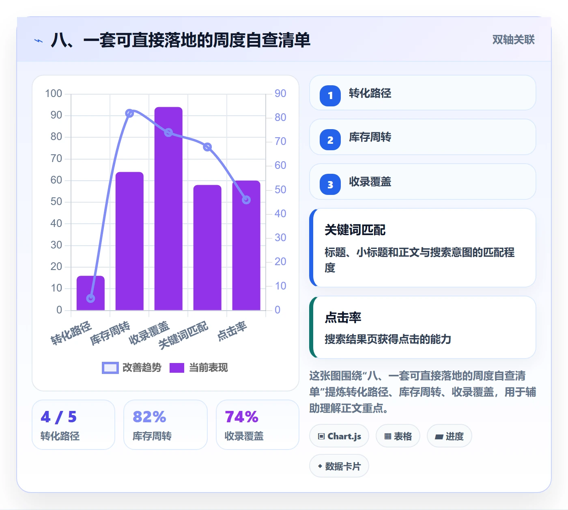Select the 数据卡片 tag
The width and height of the screenshot is (568, 510).
click(x=339, y=466)
